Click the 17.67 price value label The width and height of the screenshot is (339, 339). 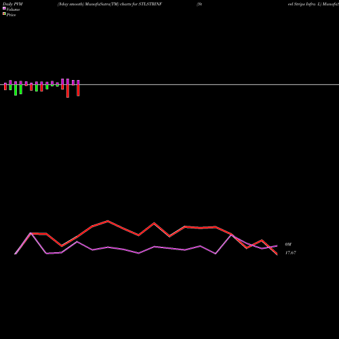290,253
